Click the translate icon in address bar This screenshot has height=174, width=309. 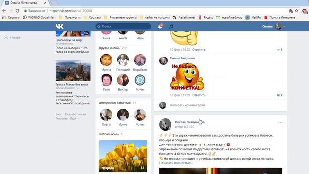(x=291, y=11)
